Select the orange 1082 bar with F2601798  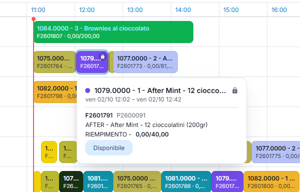coord(56,92)
